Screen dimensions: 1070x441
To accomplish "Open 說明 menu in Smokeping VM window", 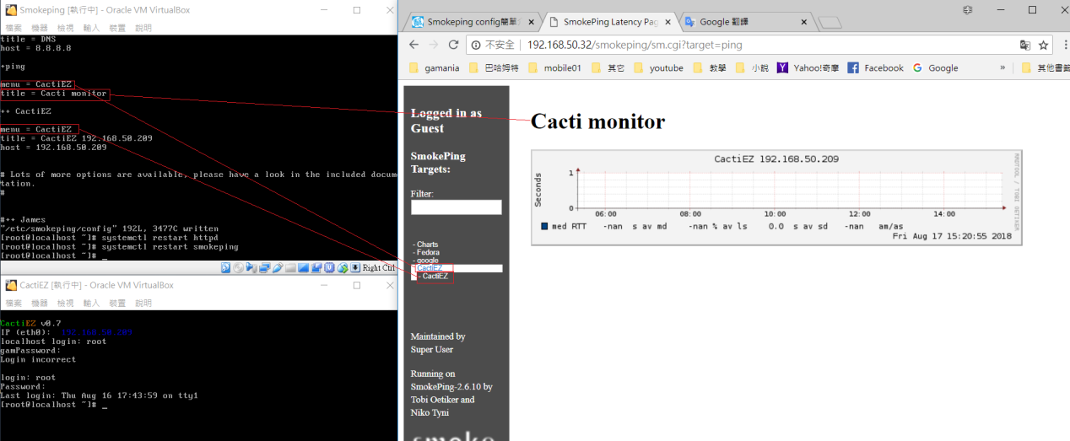I will coord(143,28).
